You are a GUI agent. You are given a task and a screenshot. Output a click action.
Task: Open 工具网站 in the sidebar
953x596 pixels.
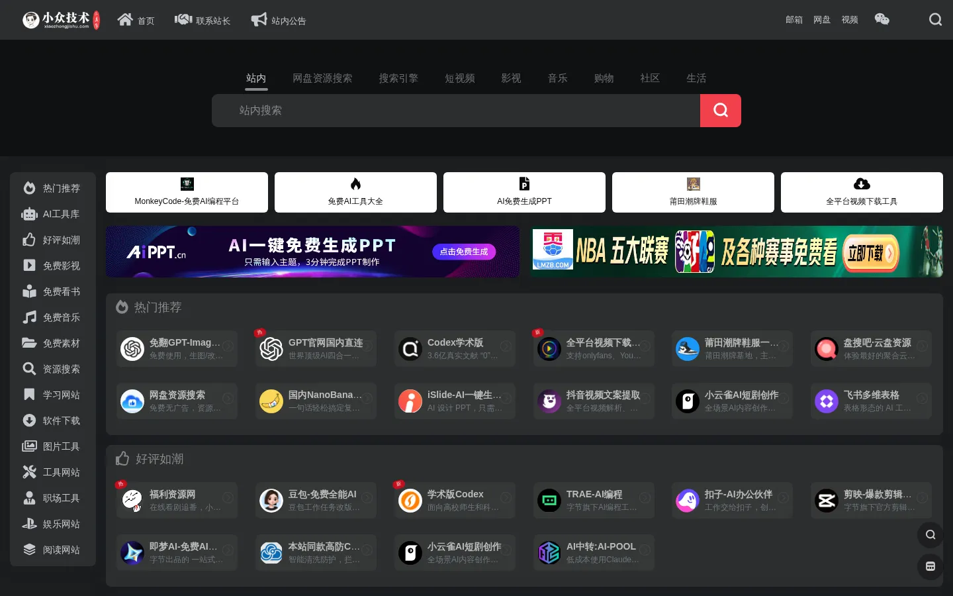click(53, 472)
